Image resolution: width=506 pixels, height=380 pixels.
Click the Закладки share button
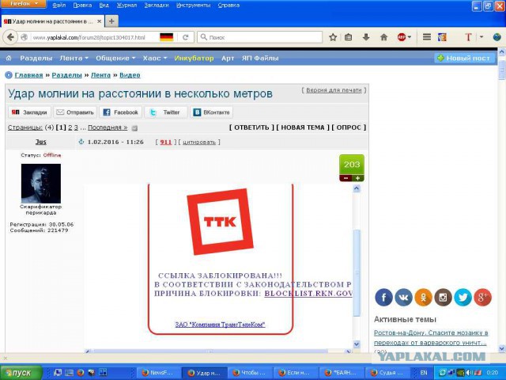[29, 112]
